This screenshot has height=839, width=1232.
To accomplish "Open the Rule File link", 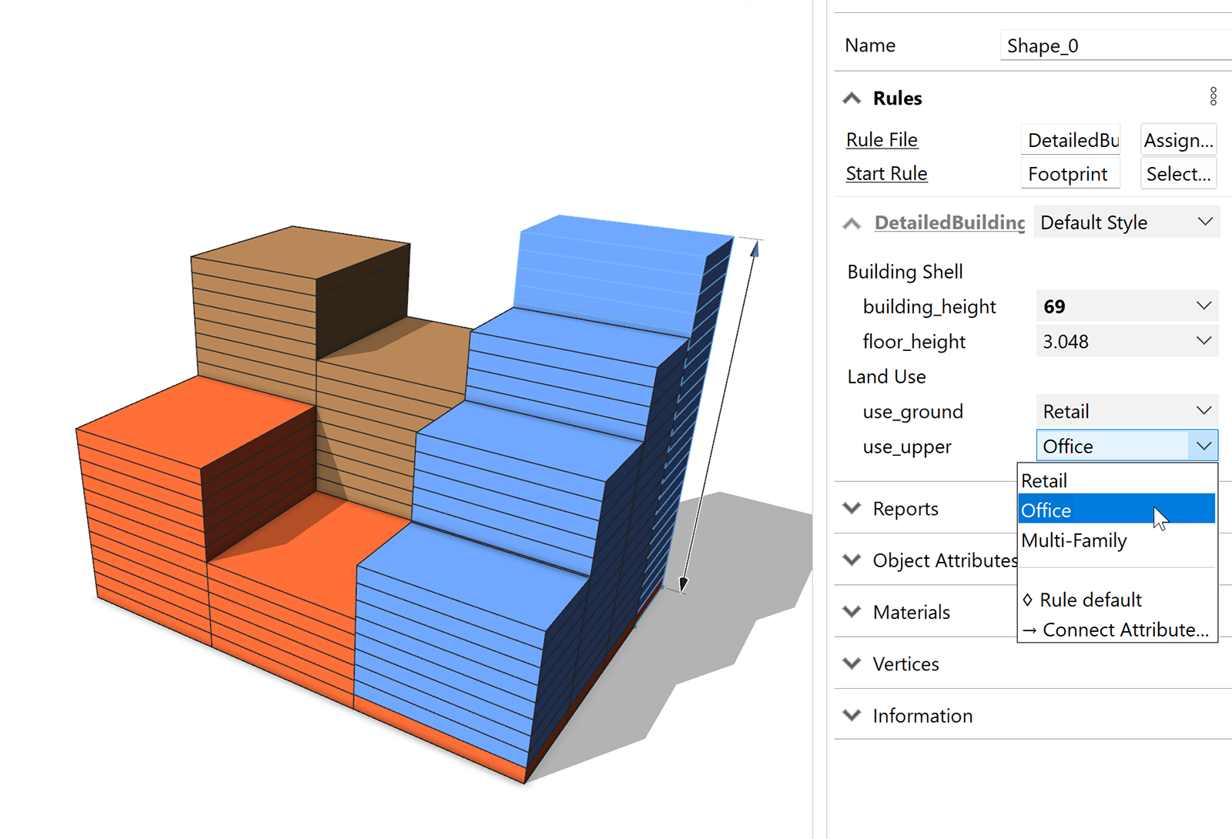I will pyautogui.click(x=882, y=139).
